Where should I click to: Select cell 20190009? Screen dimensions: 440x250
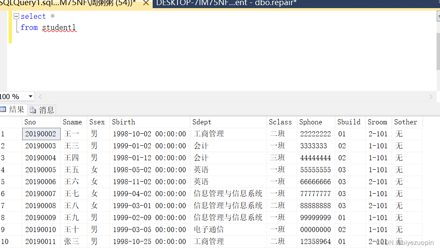click(x=41, y=218)
